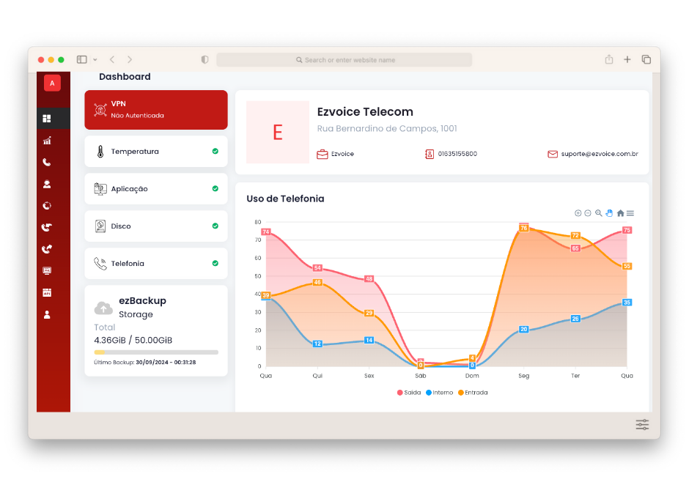The image size is (689, 504).
Task: Click the Telefonia green status check
Action: (215, 263)
